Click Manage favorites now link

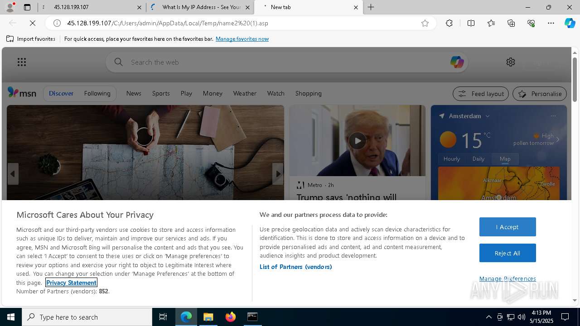pyautogui.click(x=242, y=39)
